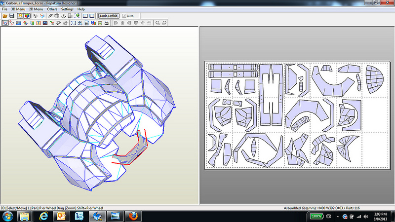Image resolution: width=395 pixels, height=222 pixels.
Task: Select the long strap strip at sheet top
Action: tap(233, 67)
